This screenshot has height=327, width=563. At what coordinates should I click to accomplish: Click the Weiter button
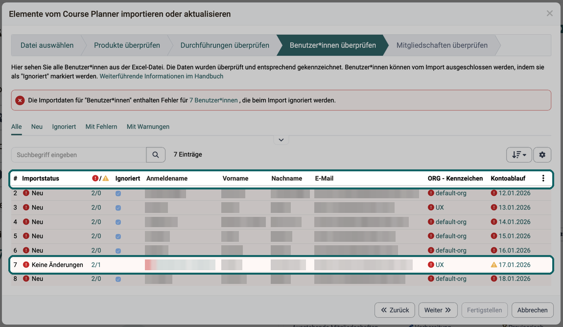point(438,310)
